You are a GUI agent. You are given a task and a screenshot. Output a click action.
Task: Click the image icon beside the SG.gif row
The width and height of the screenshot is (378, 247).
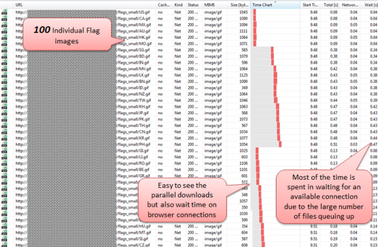click(x=4, y=50)
